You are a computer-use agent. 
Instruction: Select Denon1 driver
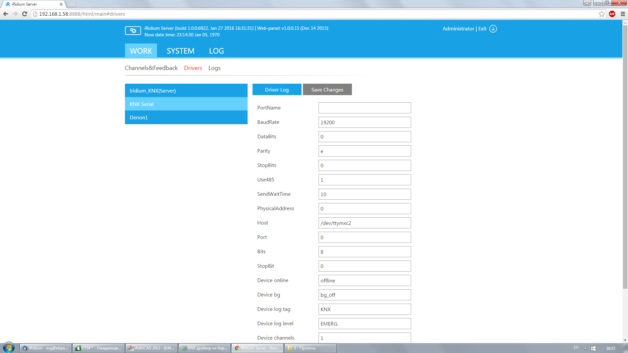[186, 117]
